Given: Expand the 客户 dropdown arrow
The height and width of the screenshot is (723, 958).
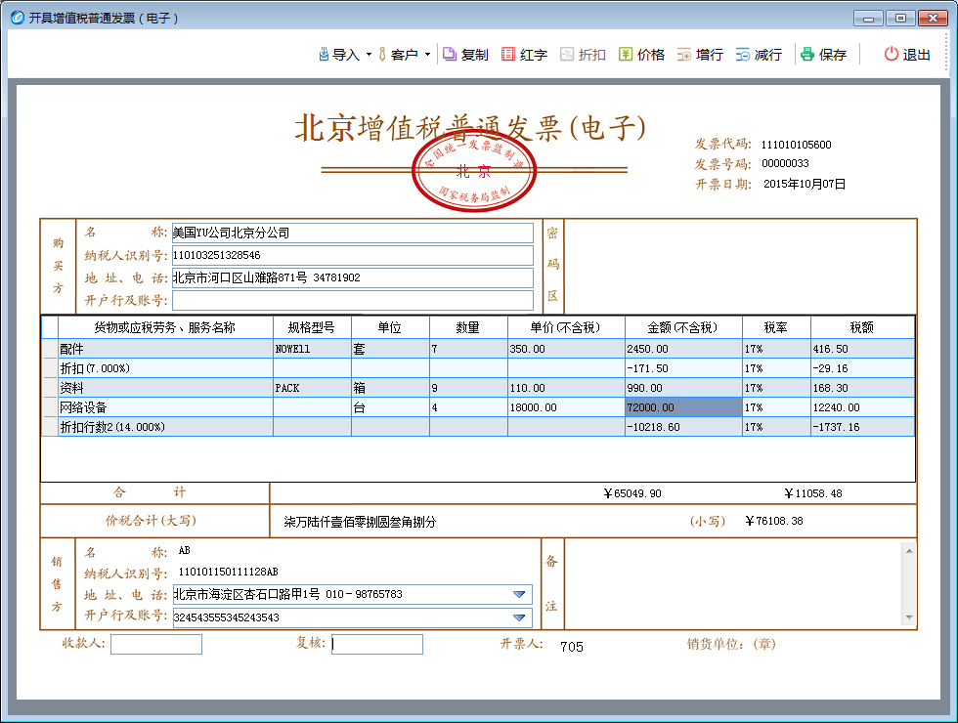Looking at the screenshot, I should tap(427, 55).
